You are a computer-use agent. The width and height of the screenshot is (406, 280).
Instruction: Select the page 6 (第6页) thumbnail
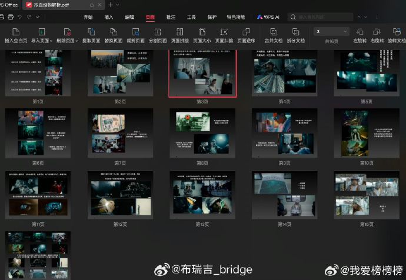(x=38, y=133)
